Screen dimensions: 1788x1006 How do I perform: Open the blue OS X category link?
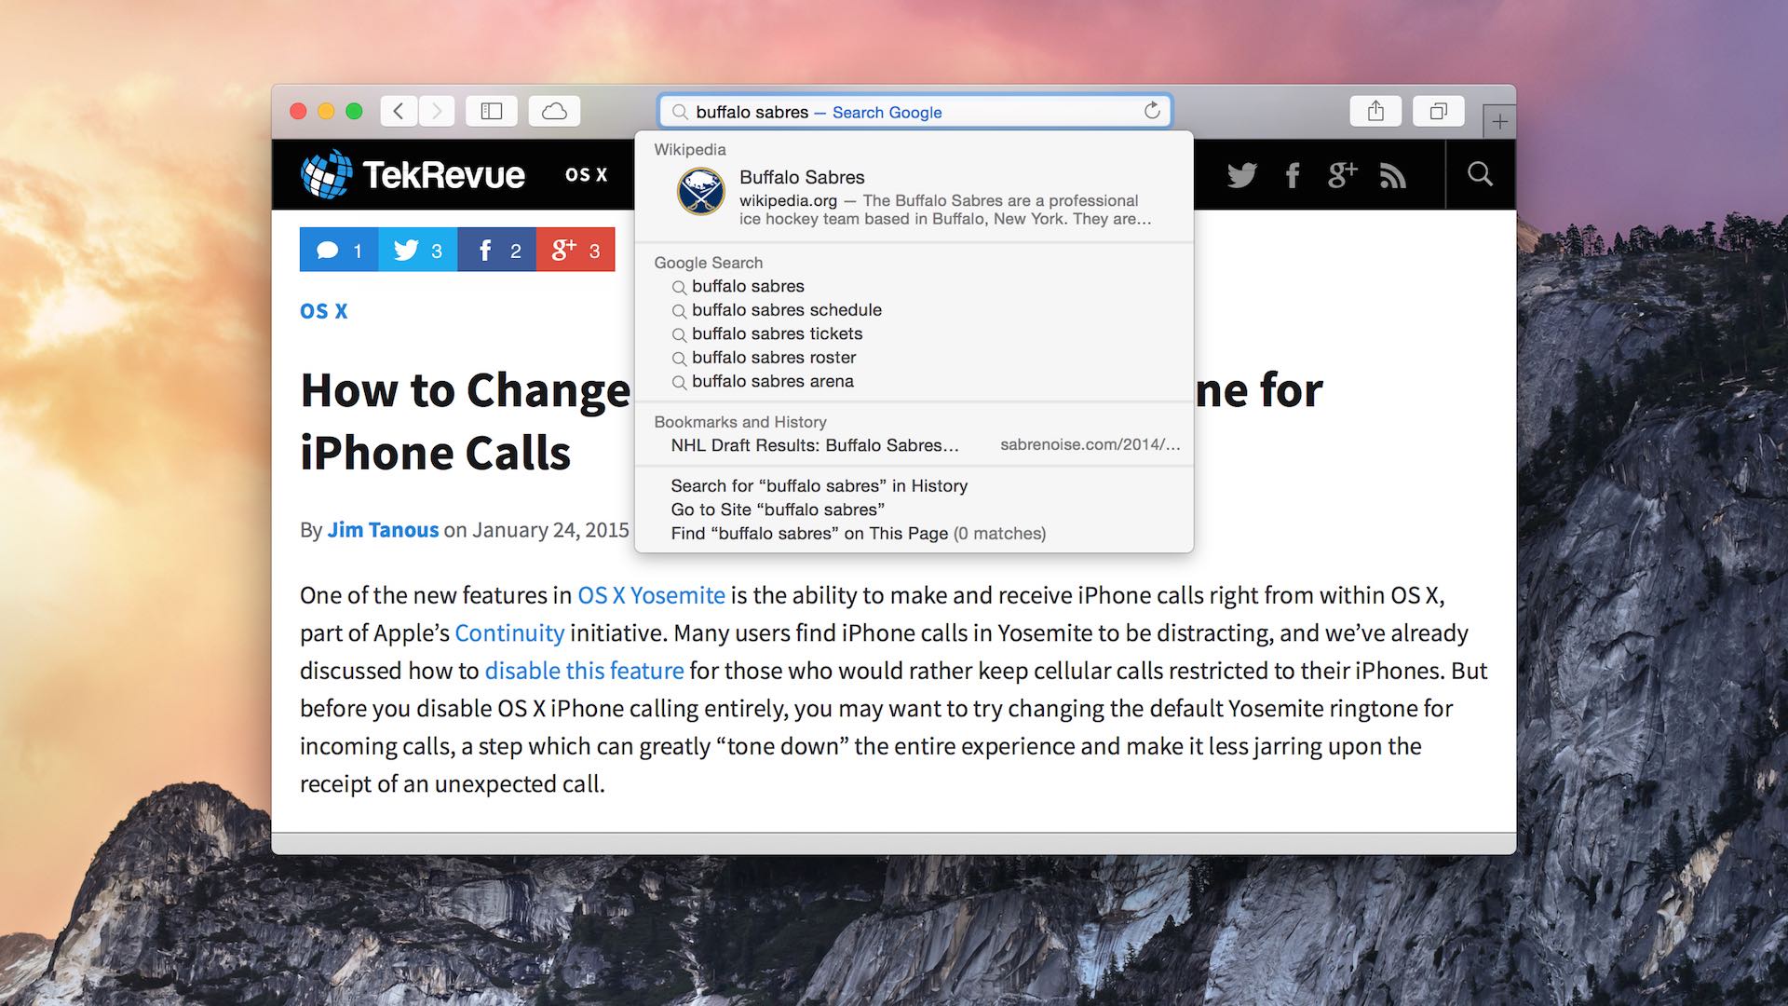(323, 311)
